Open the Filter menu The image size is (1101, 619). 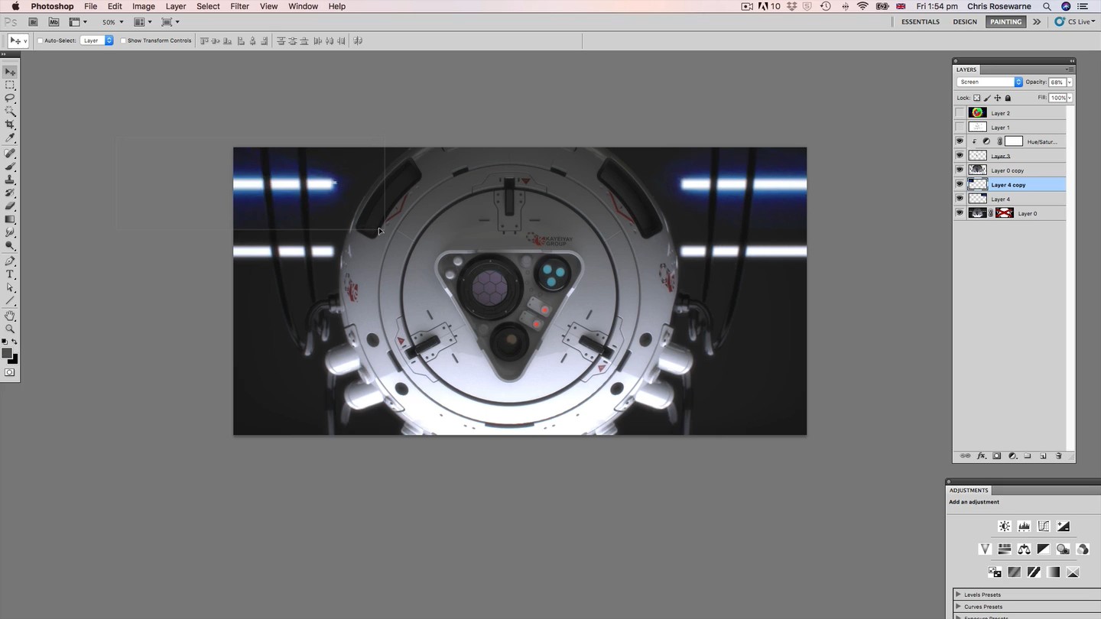click(x=239, y=6)
